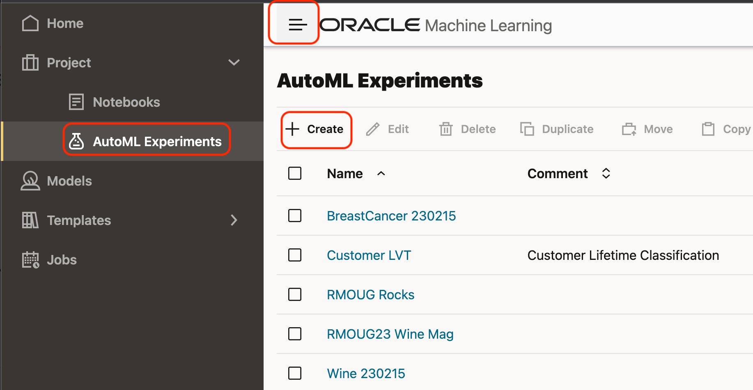Click Duplicate in the actions toolbar
The height and width of the screenshot is (390, 753).
[x=557, y=129]
